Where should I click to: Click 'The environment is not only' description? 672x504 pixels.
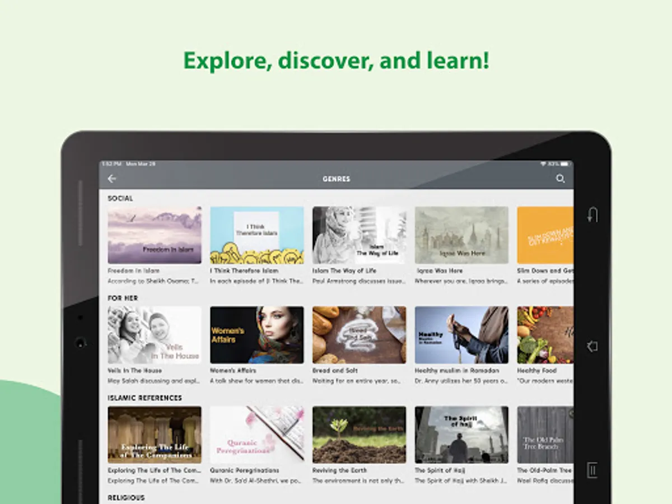359,480
